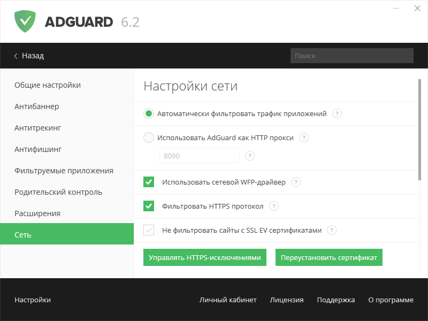Viewport: 428px width, 321px height.
Task: Close the AdGuard window
Action: coord(417,9)
